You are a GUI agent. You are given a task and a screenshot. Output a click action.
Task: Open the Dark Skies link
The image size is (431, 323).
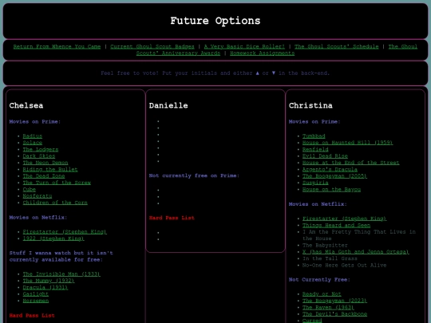point(39,156)
